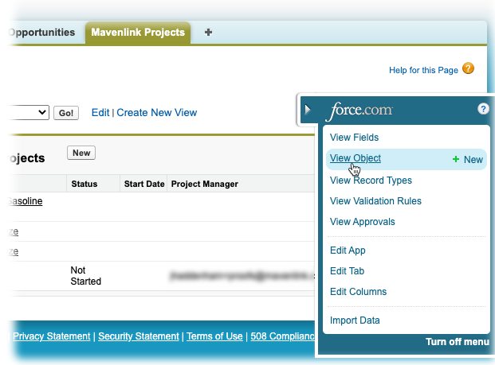The image size is (495, 365).
Task: Open the Privacy Statement link
Action: point(52,336)
